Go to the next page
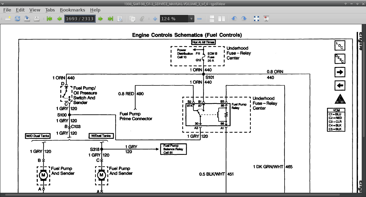 (x=100, y=19)
